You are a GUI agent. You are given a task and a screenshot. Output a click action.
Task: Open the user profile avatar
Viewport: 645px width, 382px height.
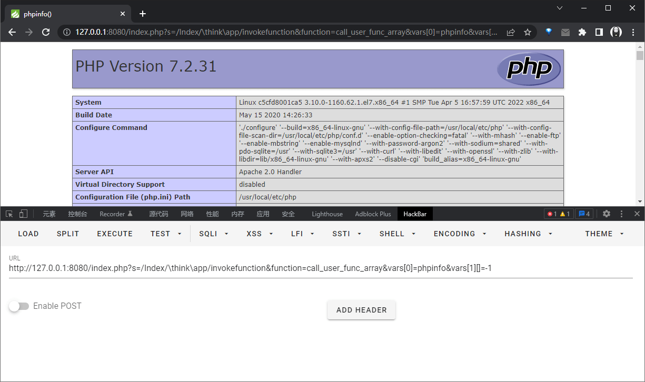pyautogui.click(x=616, y=32)
